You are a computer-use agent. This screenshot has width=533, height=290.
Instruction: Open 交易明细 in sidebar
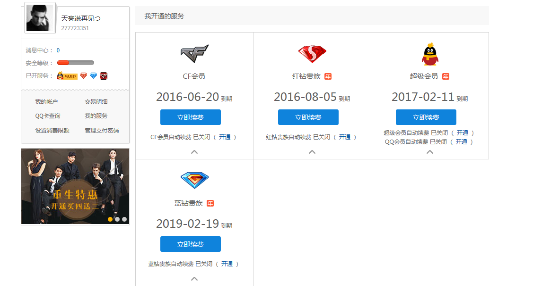point(96,102)
